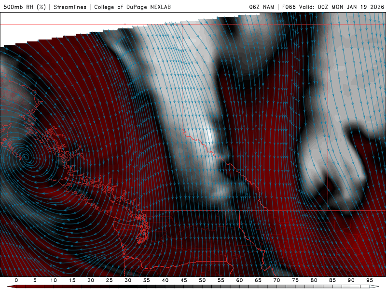The width and height of the screenshot is (386, 289).
Task: Click the '15' colorbar label
Action: pos(72,280)
